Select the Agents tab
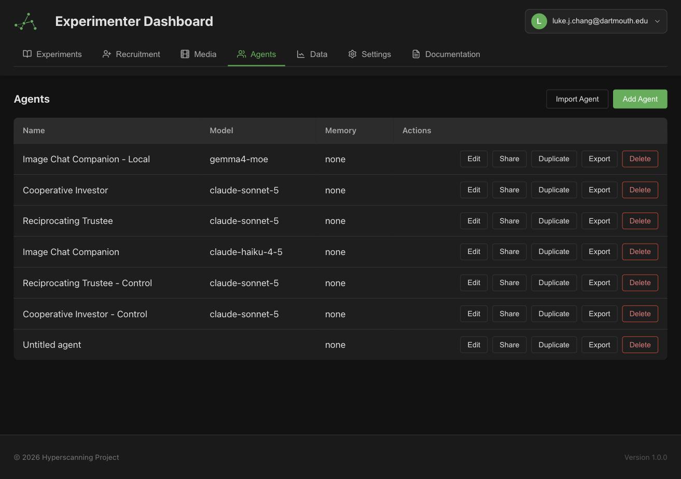Image resolution: width=681 pixels, height=479 pixels. [256, 54]
